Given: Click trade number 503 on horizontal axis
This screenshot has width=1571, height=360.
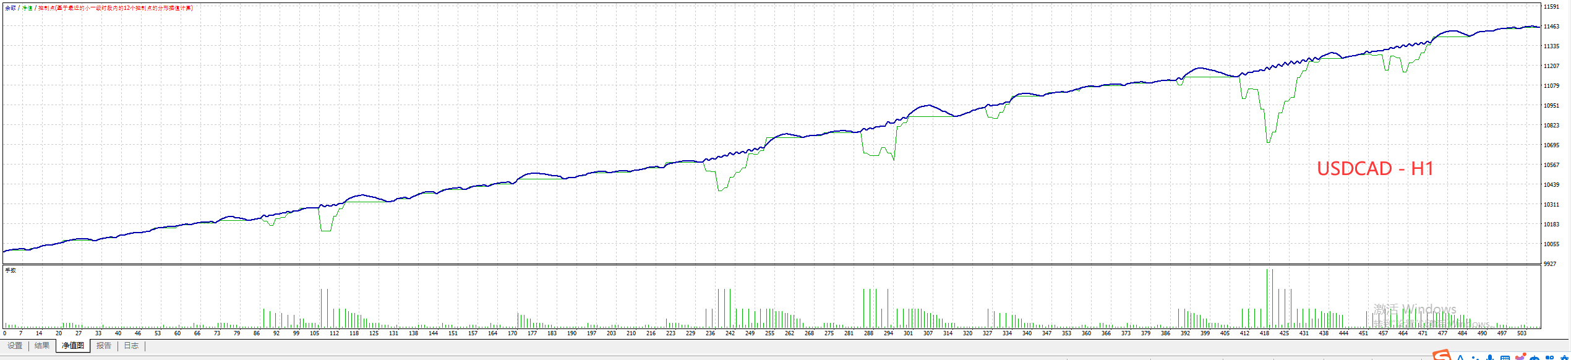Looking at the screenshot, I should click(1522, 333).
